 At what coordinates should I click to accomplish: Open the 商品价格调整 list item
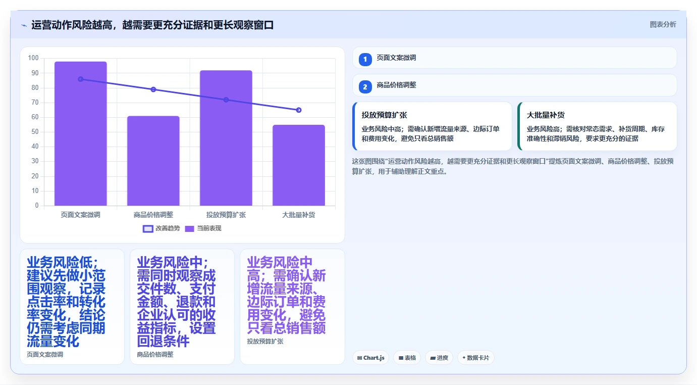[514, 85]
